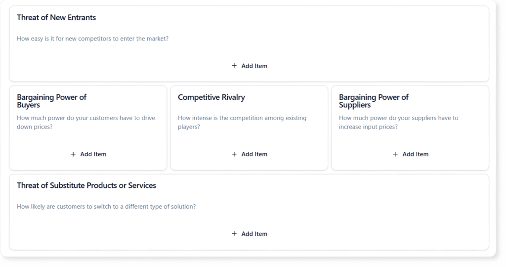Click the 'How likely are customers to switch' description

tap(106, 207)
